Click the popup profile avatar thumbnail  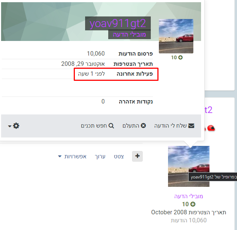[176, 36]
